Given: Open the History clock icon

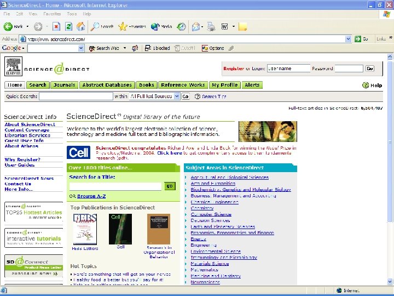Looking at the screenshot, I should tap(182, 26).
